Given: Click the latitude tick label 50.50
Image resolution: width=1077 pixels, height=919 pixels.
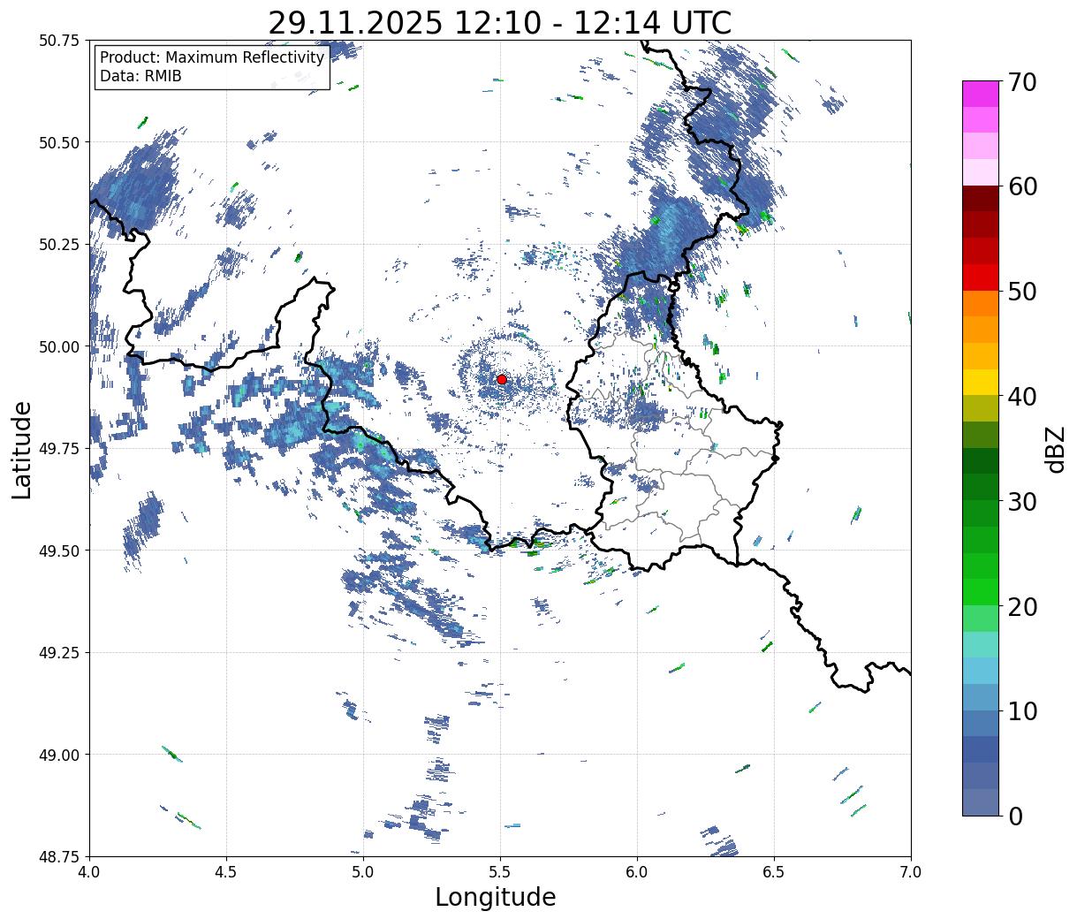Looking at the screenshot, I should pos(59,142).
